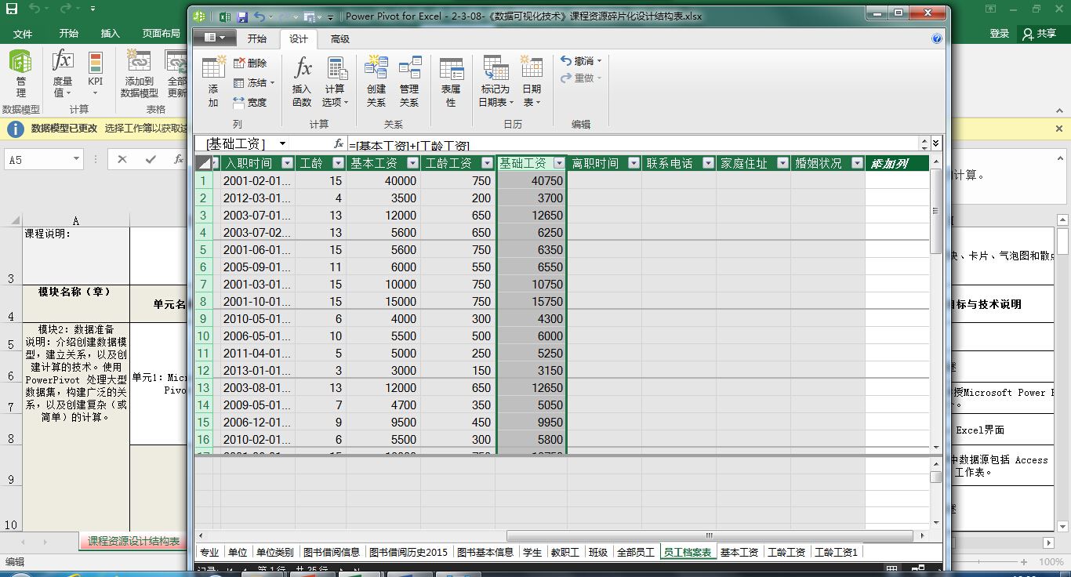The width and height of the screenshot is (1071, 577).
Task: Click the Cancel (X) icon in Excel formula bar
Action: (x=122, y=159)
